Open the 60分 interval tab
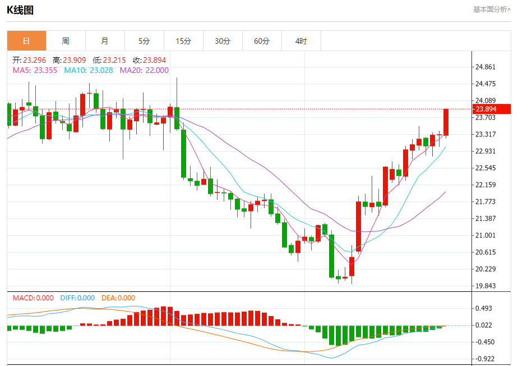The height and width of the screenshot is (366, 518). [x=262, y=41]
